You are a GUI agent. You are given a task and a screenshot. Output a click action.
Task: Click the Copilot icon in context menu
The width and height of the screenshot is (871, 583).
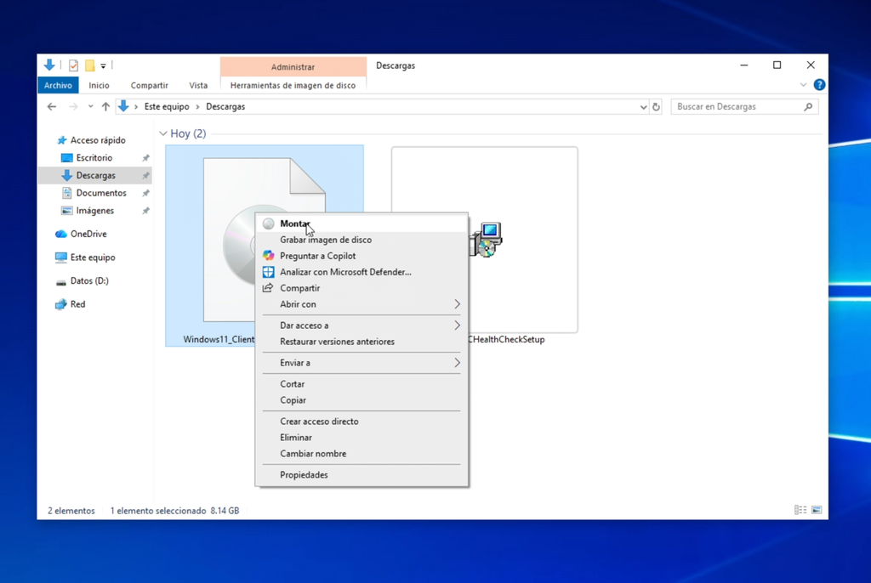[268, 256]
